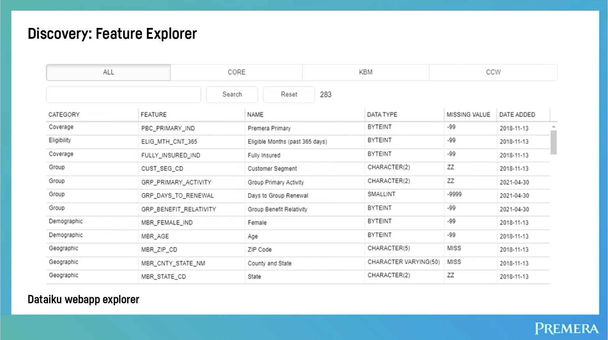608x340 pixels.
Task: Click the Search button
Action: coord(232,94)
